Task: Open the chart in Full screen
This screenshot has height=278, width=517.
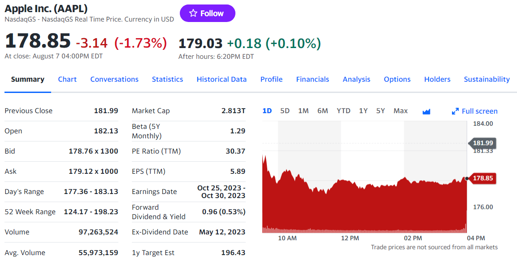Action: tap(479, 111)
